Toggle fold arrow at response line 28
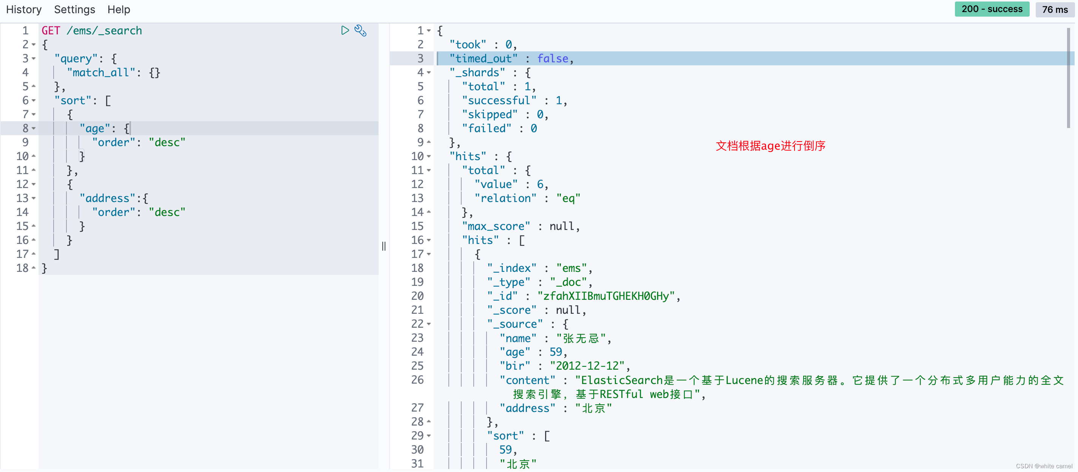Viewport: 1078px width, 472px height. point(429,422)
